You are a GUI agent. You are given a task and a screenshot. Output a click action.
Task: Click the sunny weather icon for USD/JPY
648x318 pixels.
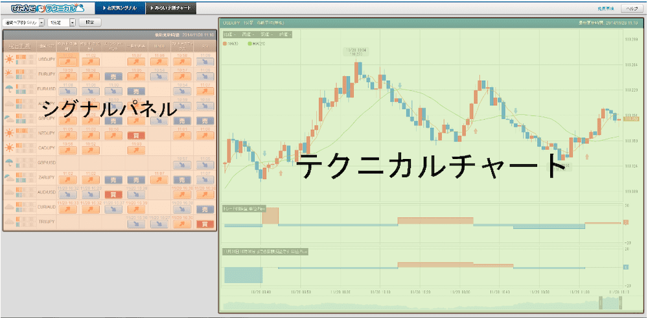(x=10, y=60)
